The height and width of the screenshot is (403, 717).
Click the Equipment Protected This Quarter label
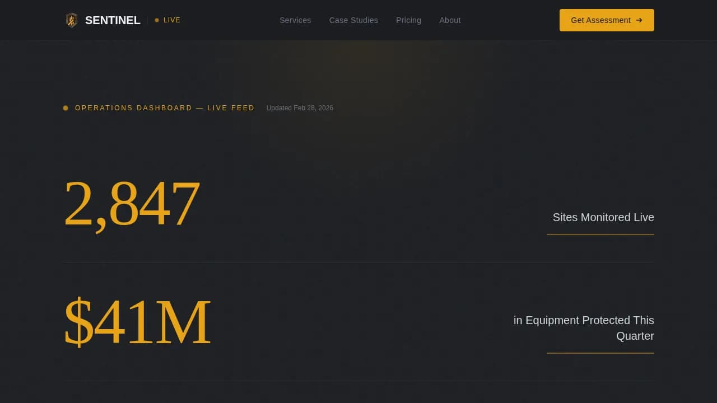pyautogui.click(x=584, y=328)
